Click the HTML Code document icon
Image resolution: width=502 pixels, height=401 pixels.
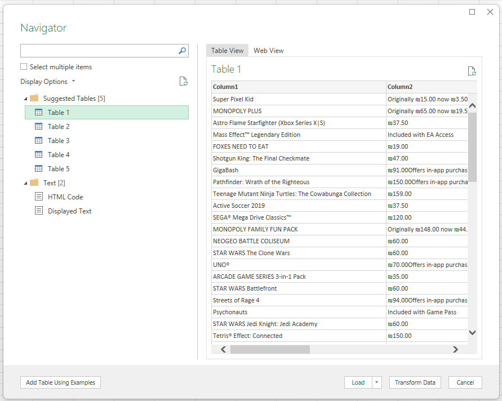click(x=39, y=197)
